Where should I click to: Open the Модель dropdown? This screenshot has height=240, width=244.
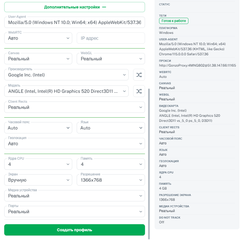(x=67, y=91)
